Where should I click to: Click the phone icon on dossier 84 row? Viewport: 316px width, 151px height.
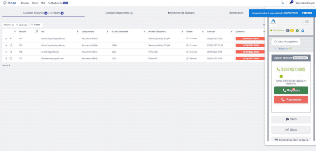[11, 39]
